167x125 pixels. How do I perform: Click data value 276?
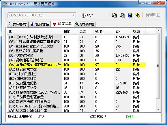(118, 46)
